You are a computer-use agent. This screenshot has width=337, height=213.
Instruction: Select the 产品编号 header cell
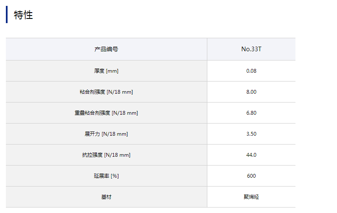coord(106,49)
